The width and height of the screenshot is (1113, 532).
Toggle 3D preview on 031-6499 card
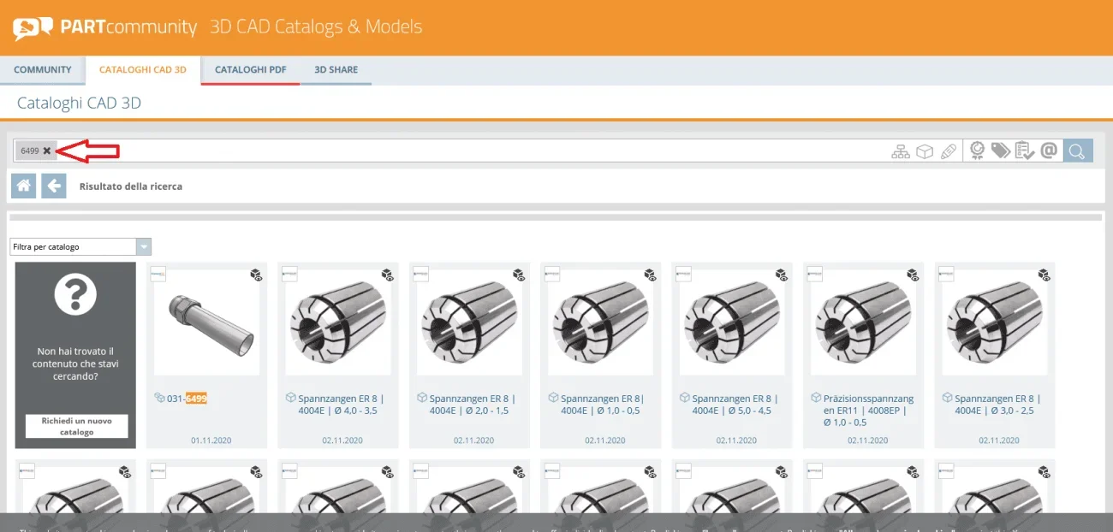pyautogui.click(x=256, y=275)
